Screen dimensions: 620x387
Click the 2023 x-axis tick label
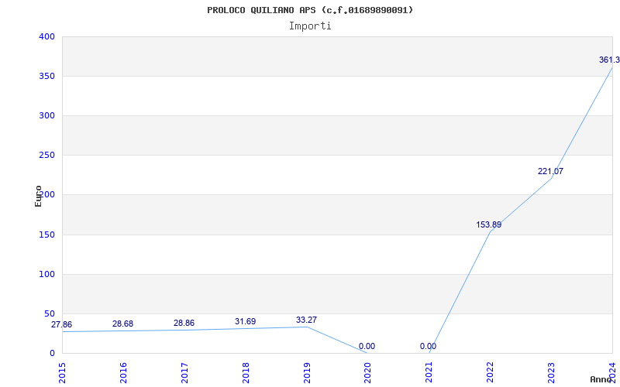coord(552,373)
